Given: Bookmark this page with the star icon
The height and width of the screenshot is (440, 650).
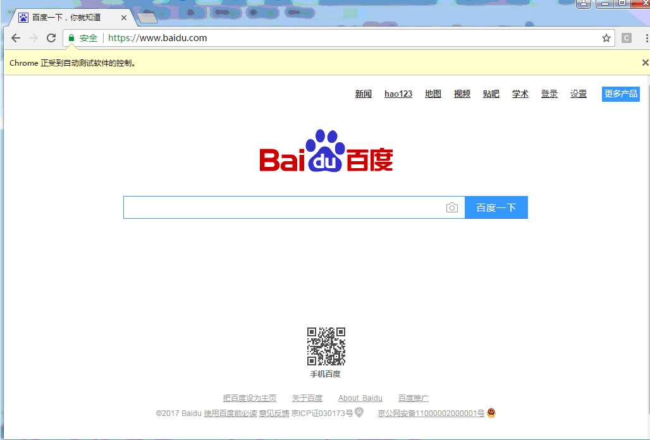Looking at the screenshot, I should tap(606, 38).
